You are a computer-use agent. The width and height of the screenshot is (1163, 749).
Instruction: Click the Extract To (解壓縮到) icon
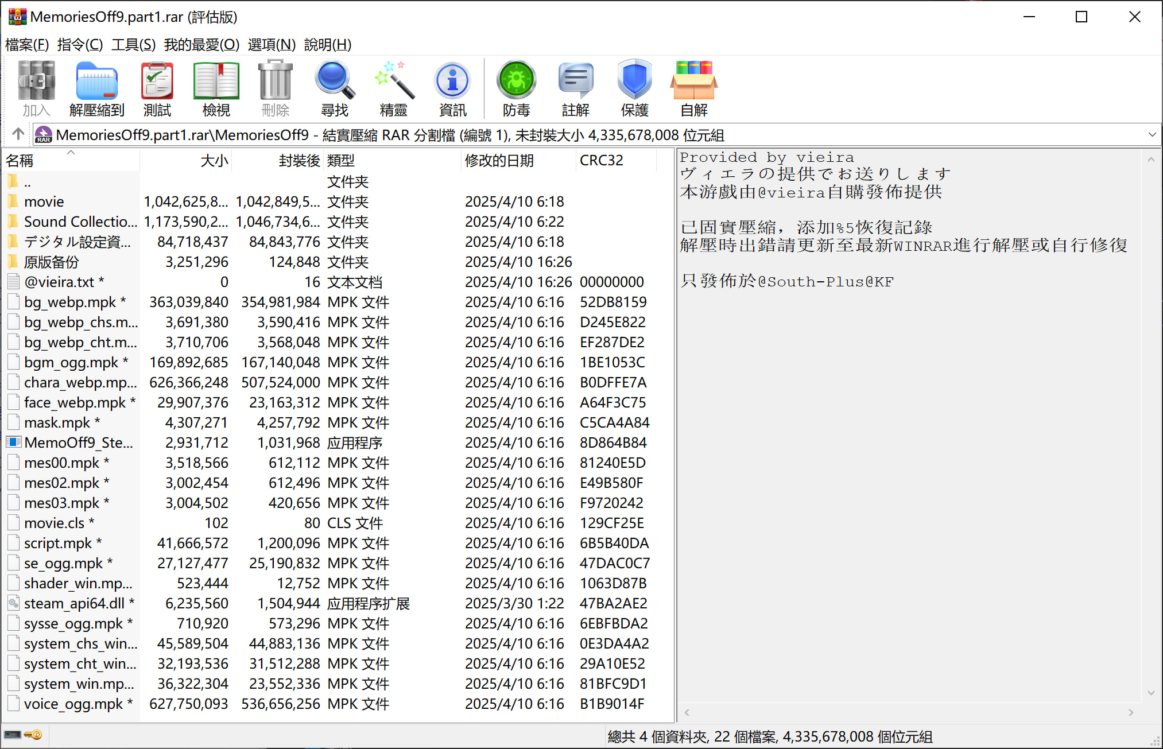[96, 88]
